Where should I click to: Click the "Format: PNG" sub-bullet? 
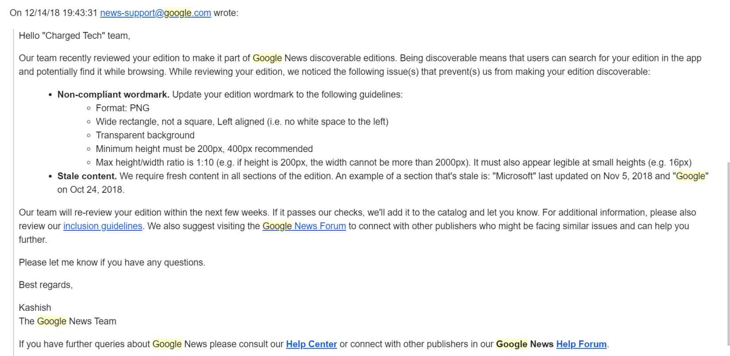(x=123, y=108)
